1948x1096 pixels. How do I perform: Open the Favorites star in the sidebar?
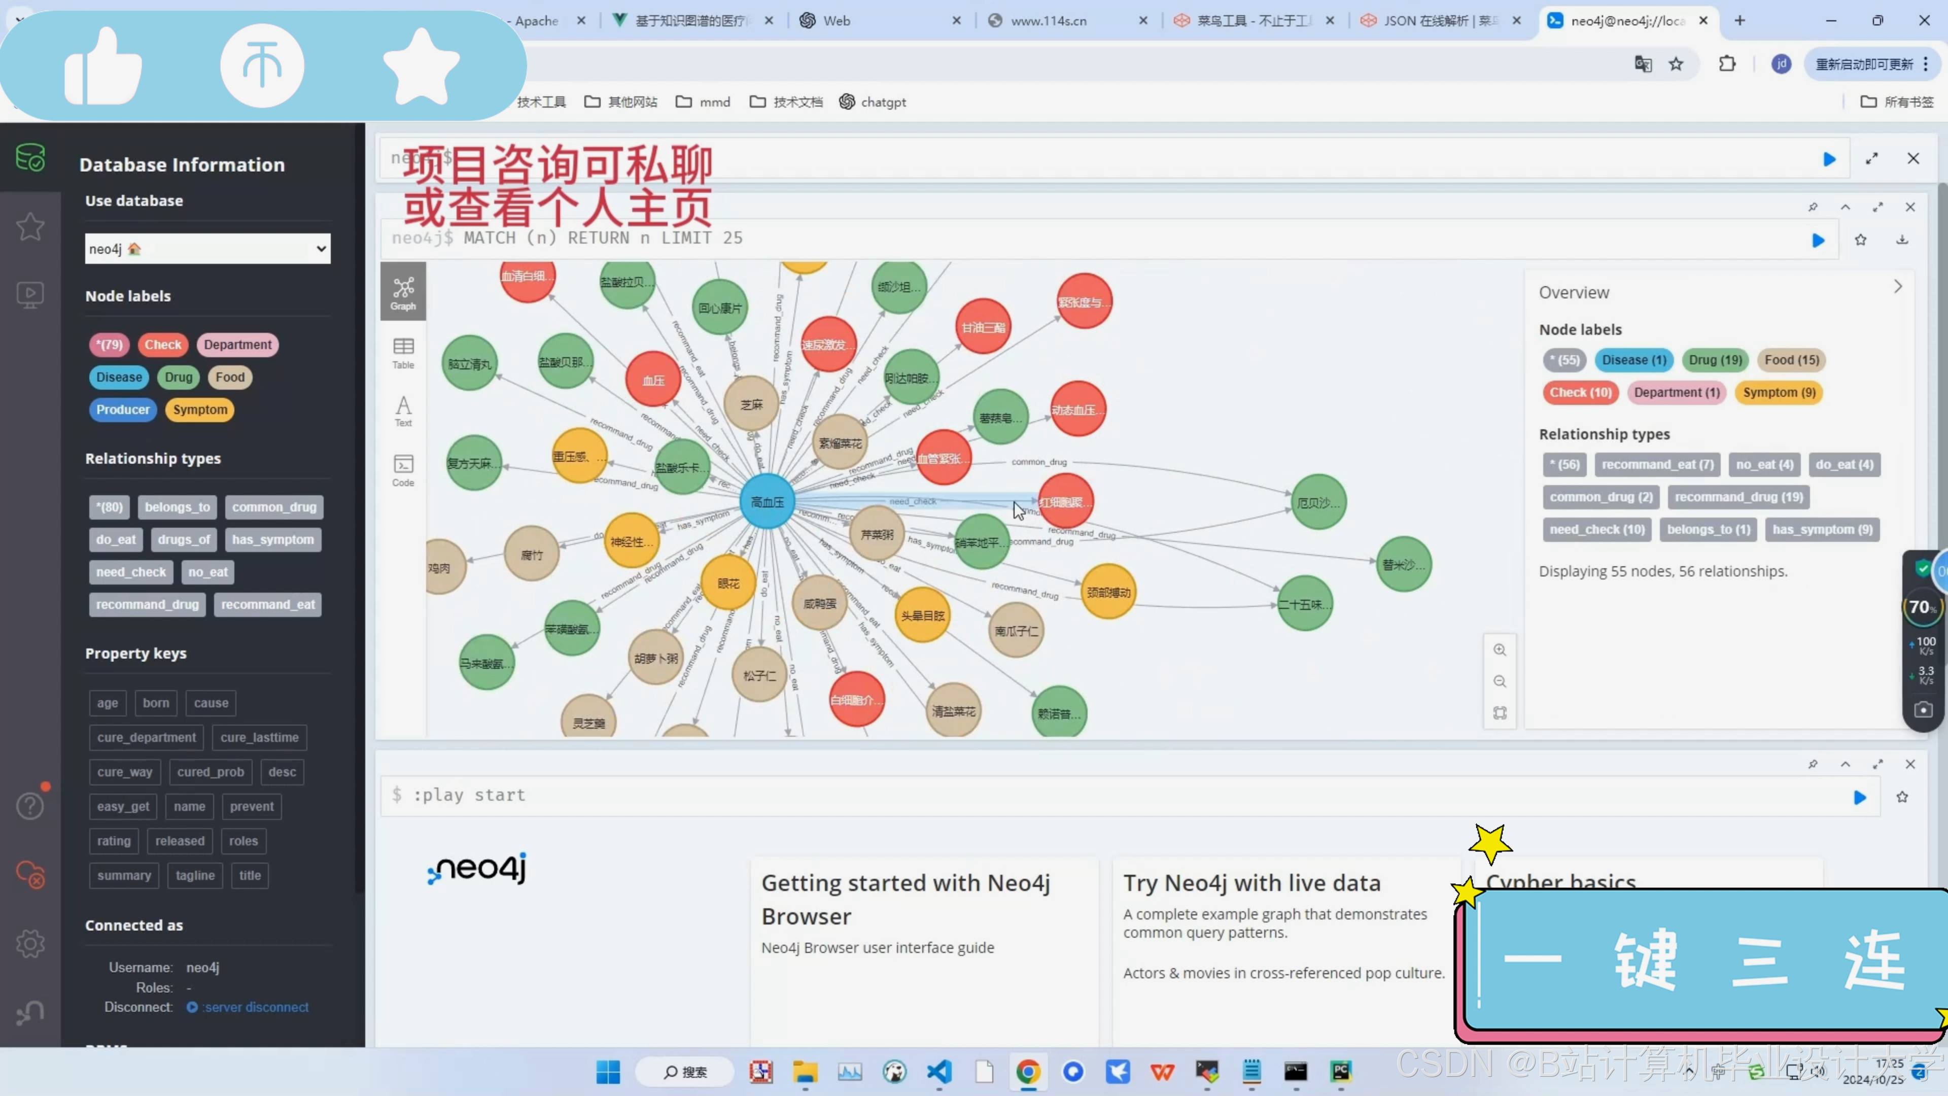coord(30,226)
